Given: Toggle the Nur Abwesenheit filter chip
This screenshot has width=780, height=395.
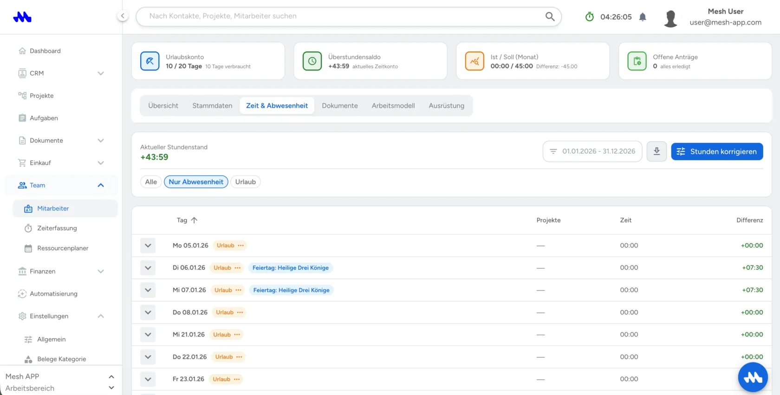Looking at the screenshot, I should (x=196, y=182).
